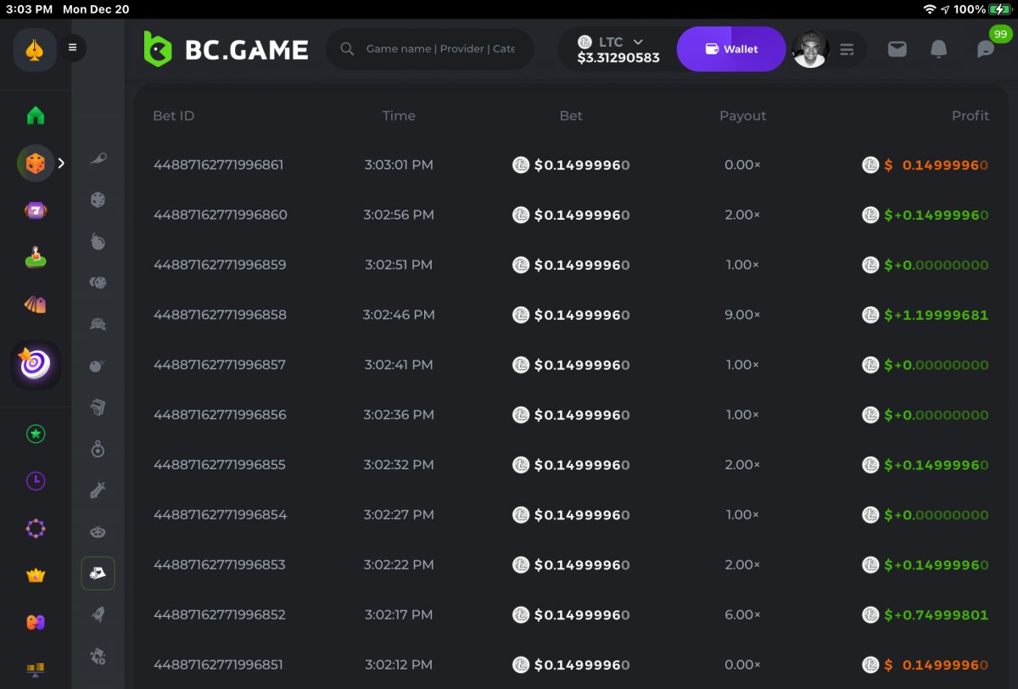Screen dimensions: 1018x689
Task: Open the profile menu lines beside avatar
Action: 847,49
